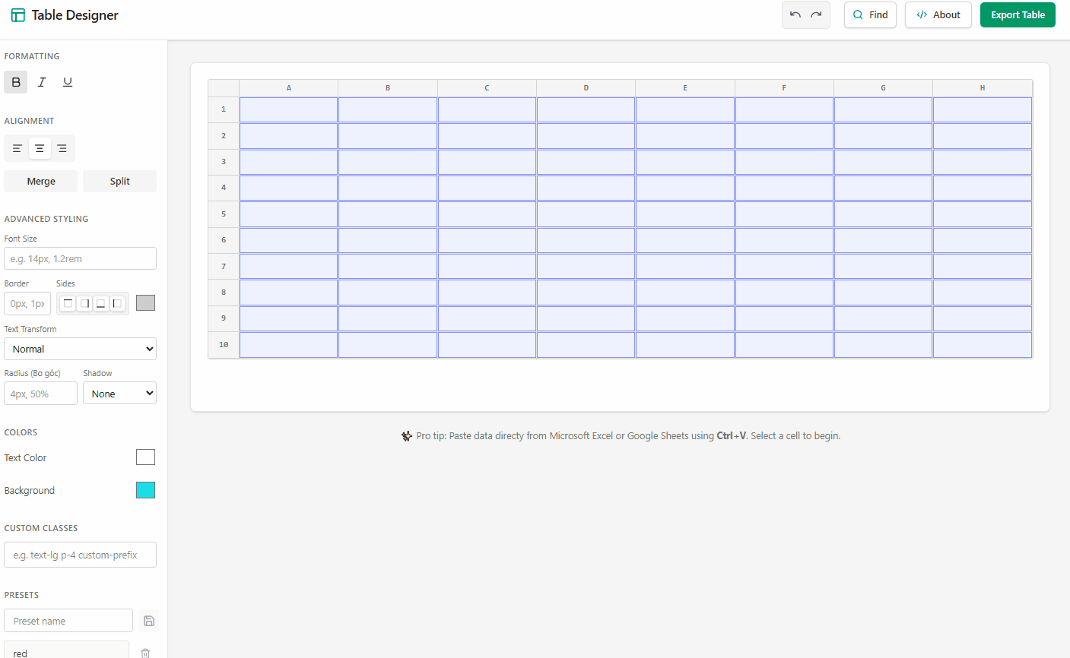The width and height of the screenshot is (1070, 658).
Task: Select column header D
Action: coord(586,88)
